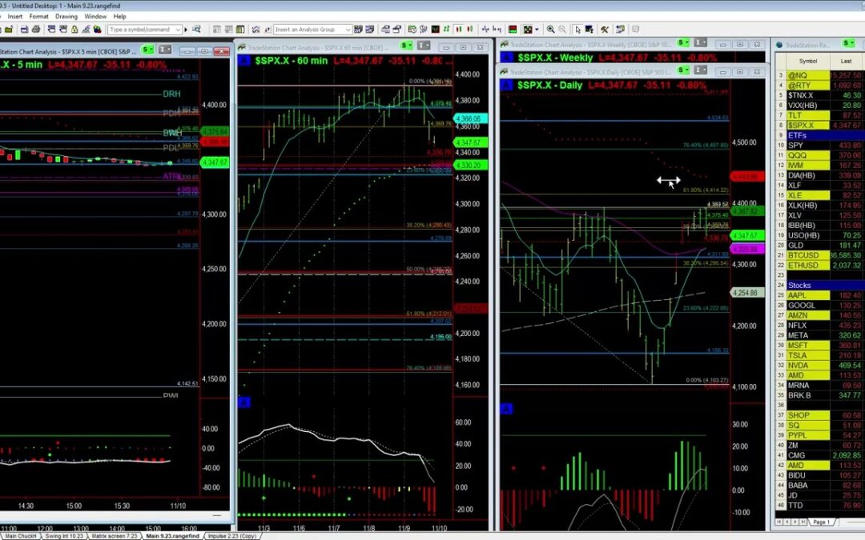
Task: Click window-with-arrow icon after hammer tool
Action: click(621, 30)
